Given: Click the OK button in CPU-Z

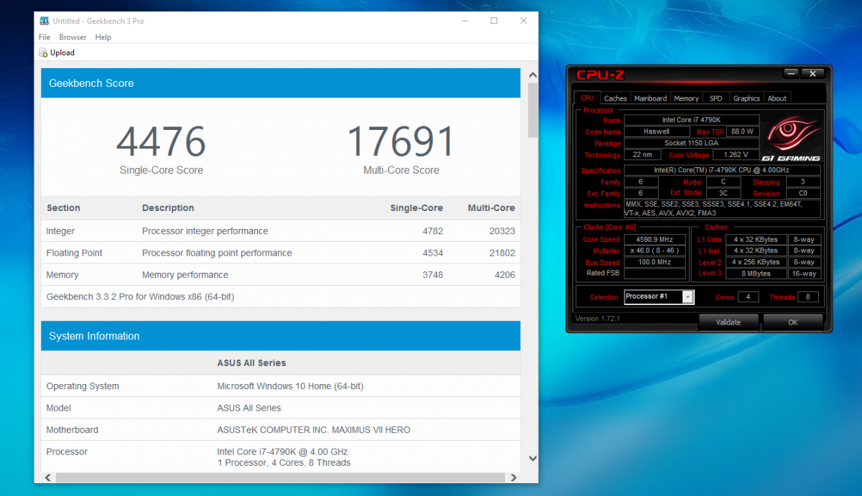Looking at the screenshot, I should [x=792, y=322].
